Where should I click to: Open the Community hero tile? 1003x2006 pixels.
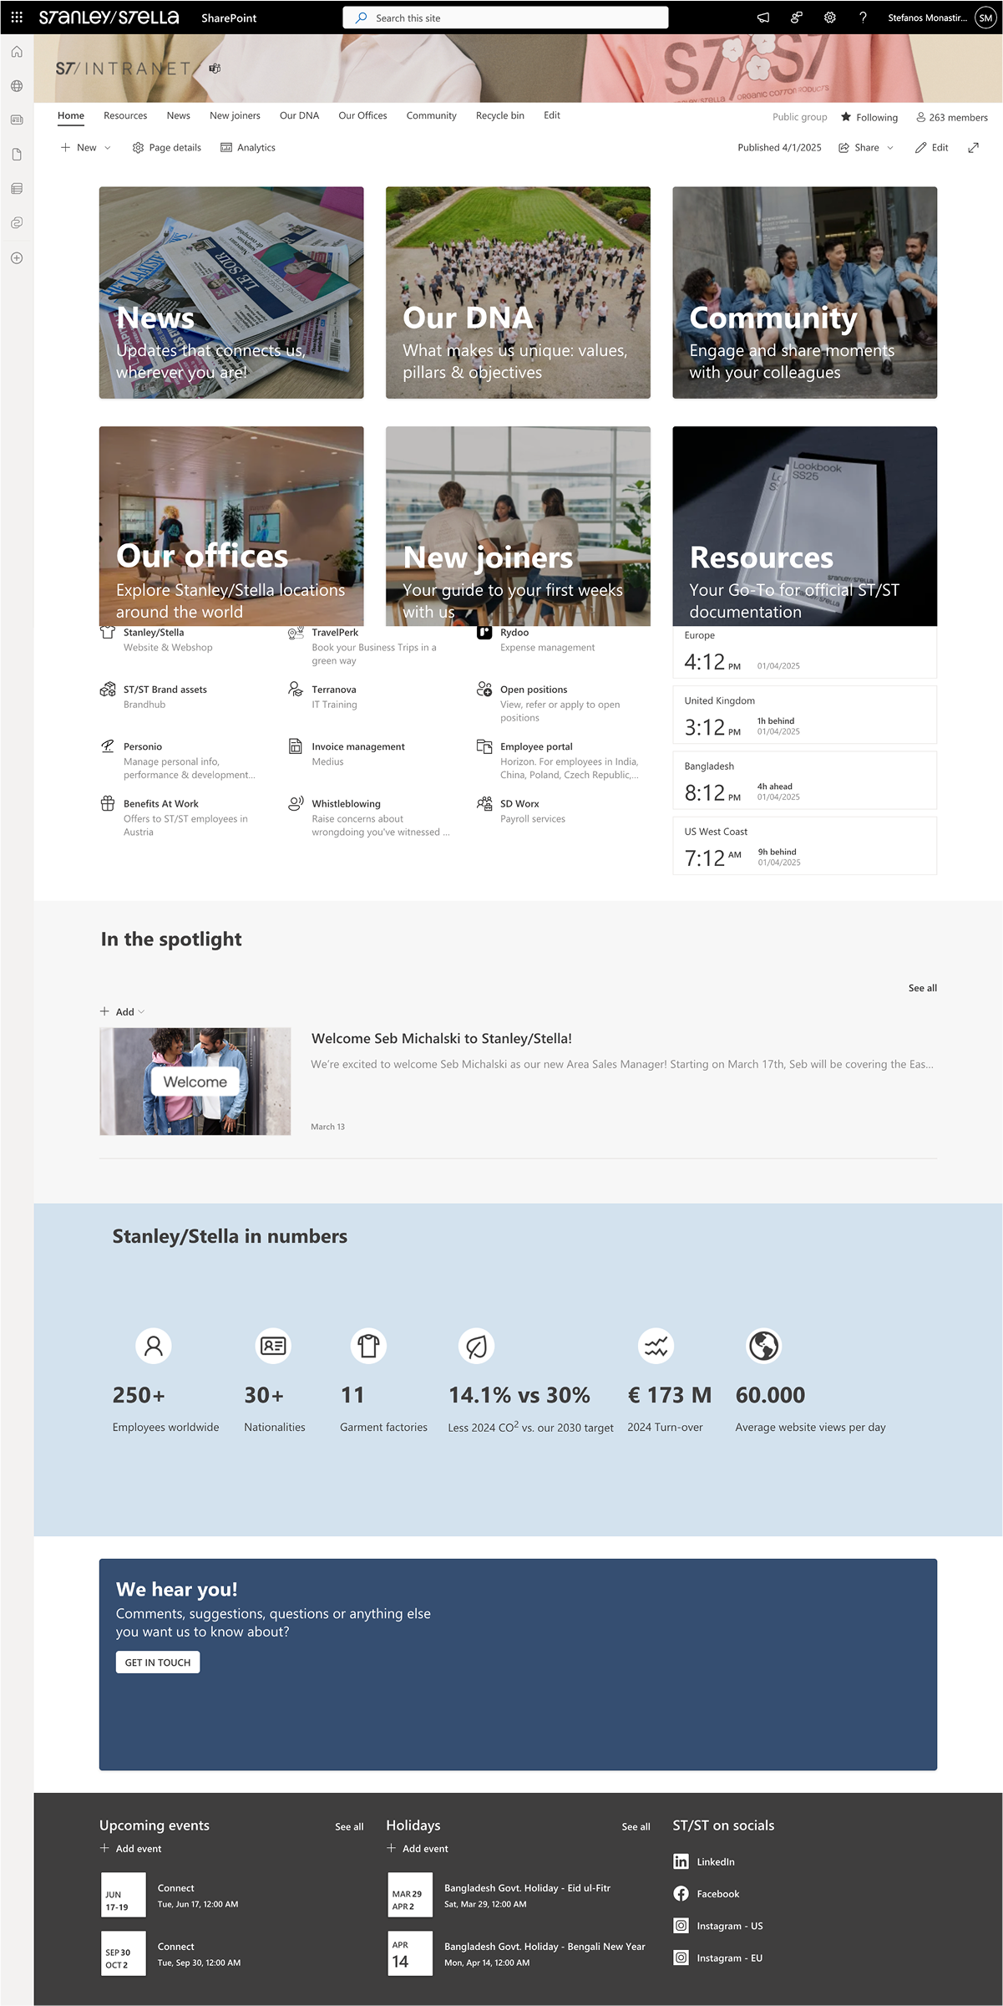coord(805,293)
